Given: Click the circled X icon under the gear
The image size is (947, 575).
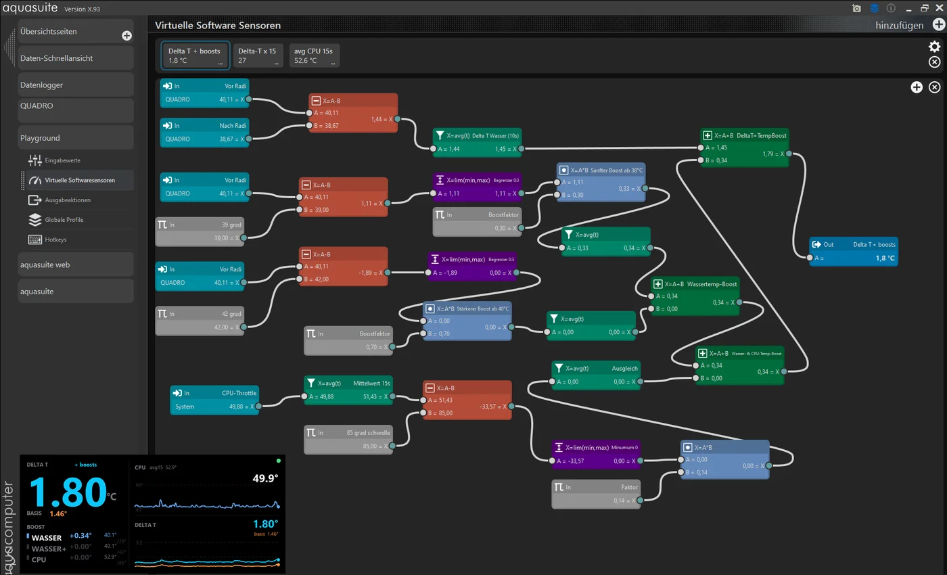Looking at the screenshot, I should point(934,62).
